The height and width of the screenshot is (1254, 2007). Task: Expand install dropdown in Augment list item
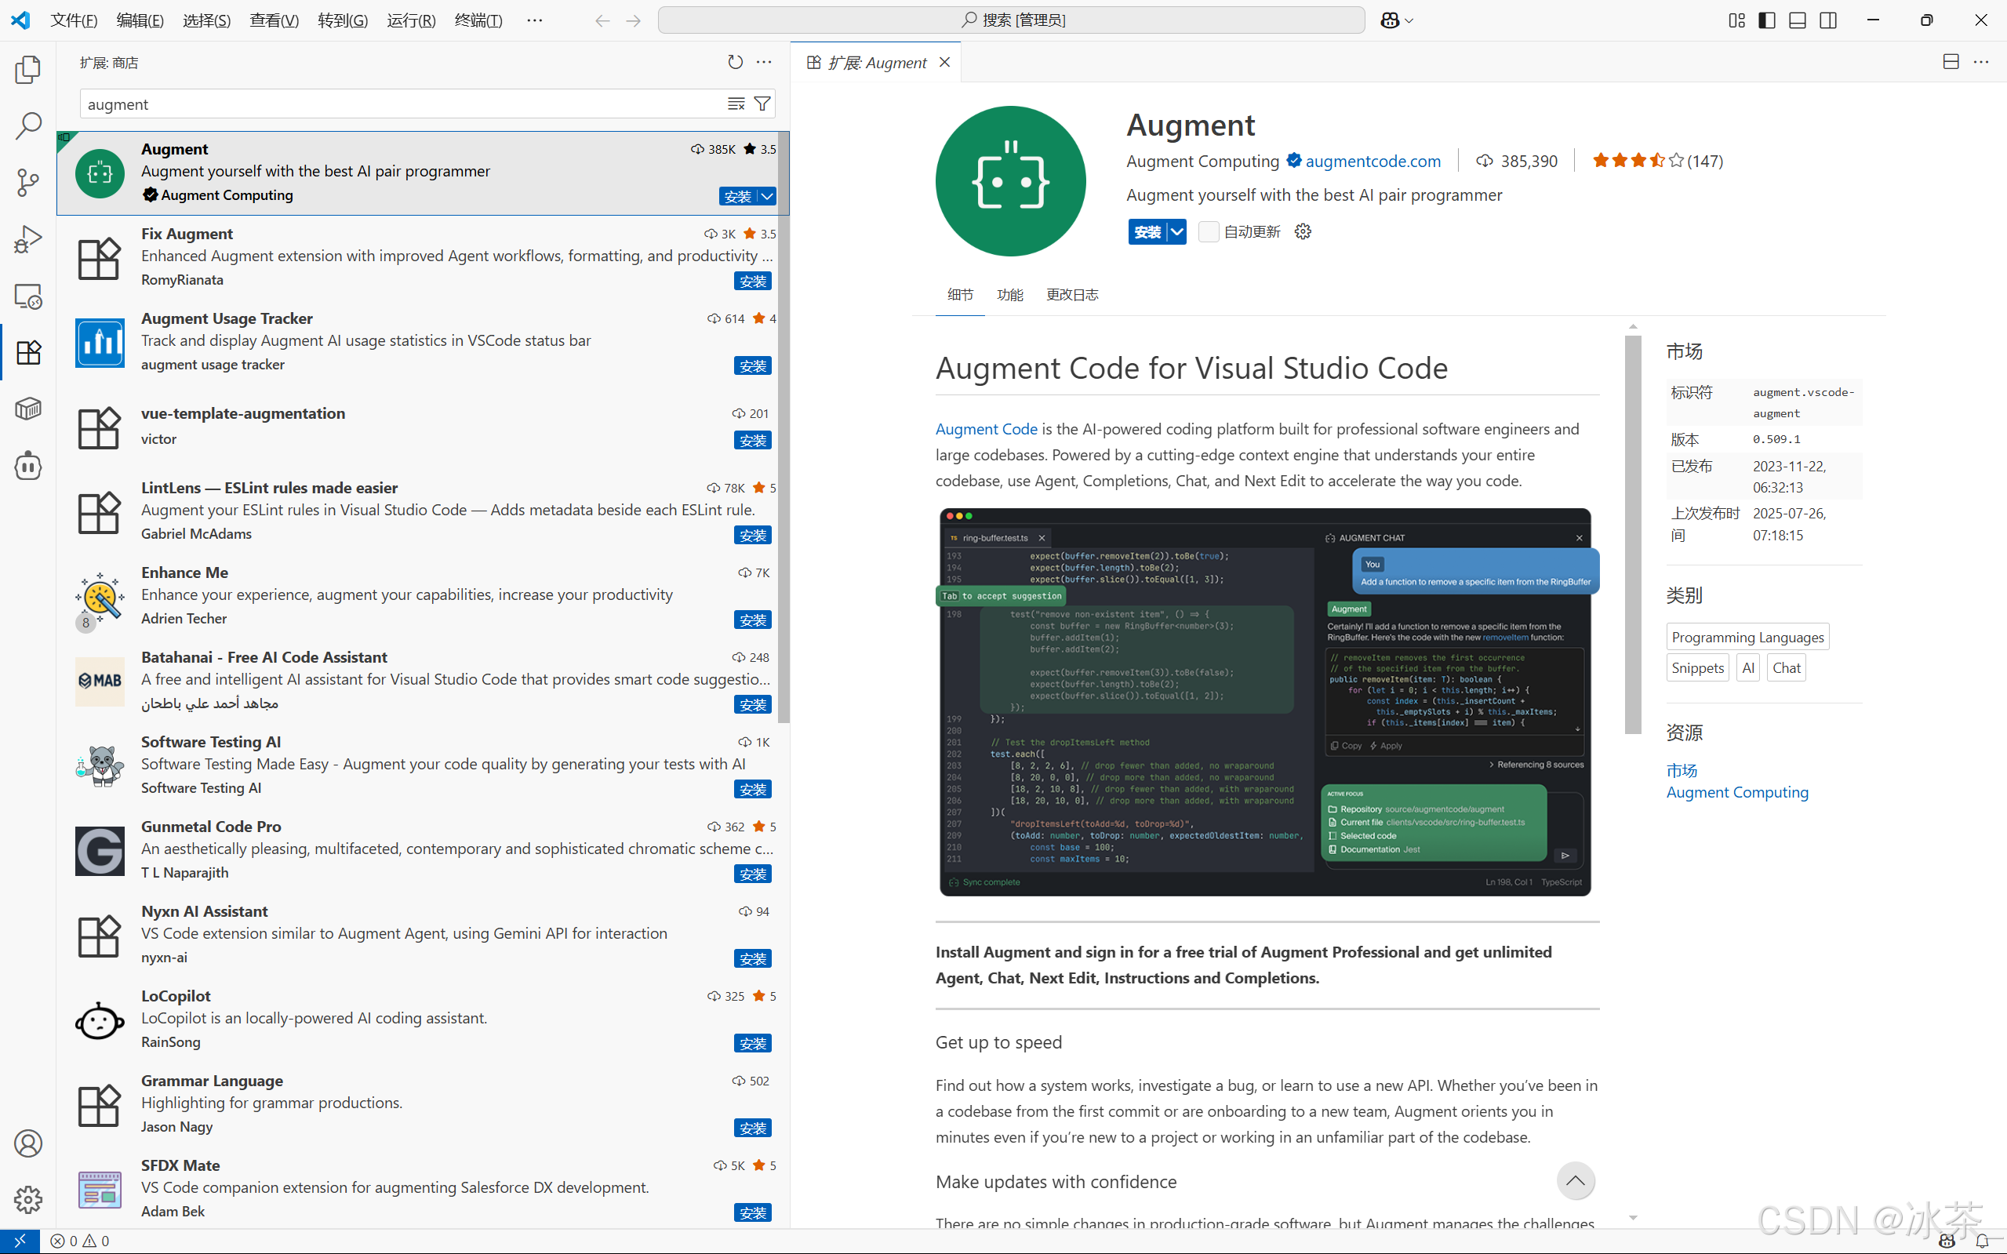[767, 197]
